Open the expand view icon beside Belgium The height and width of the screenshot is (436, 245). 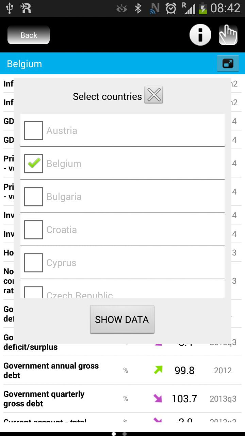point(228,63)
